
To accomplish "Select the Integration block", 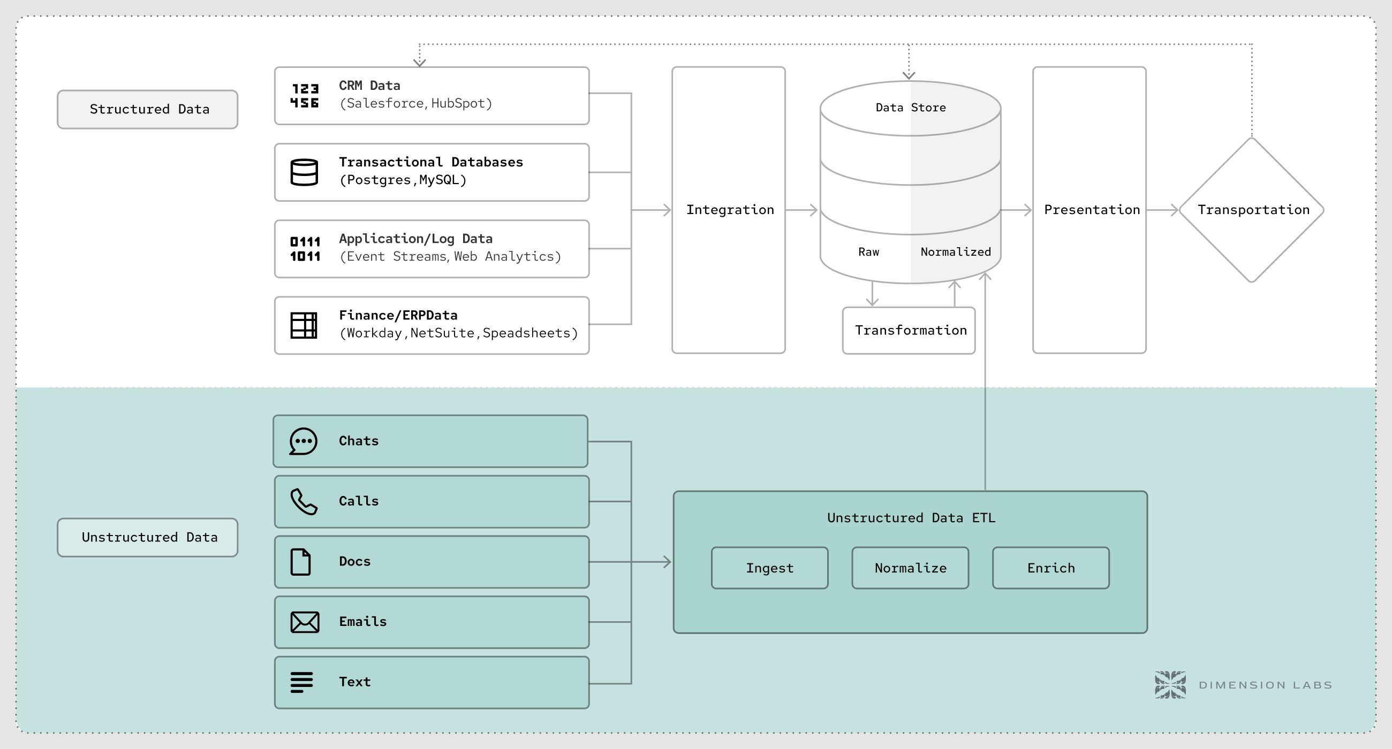I will coord(729,210).
